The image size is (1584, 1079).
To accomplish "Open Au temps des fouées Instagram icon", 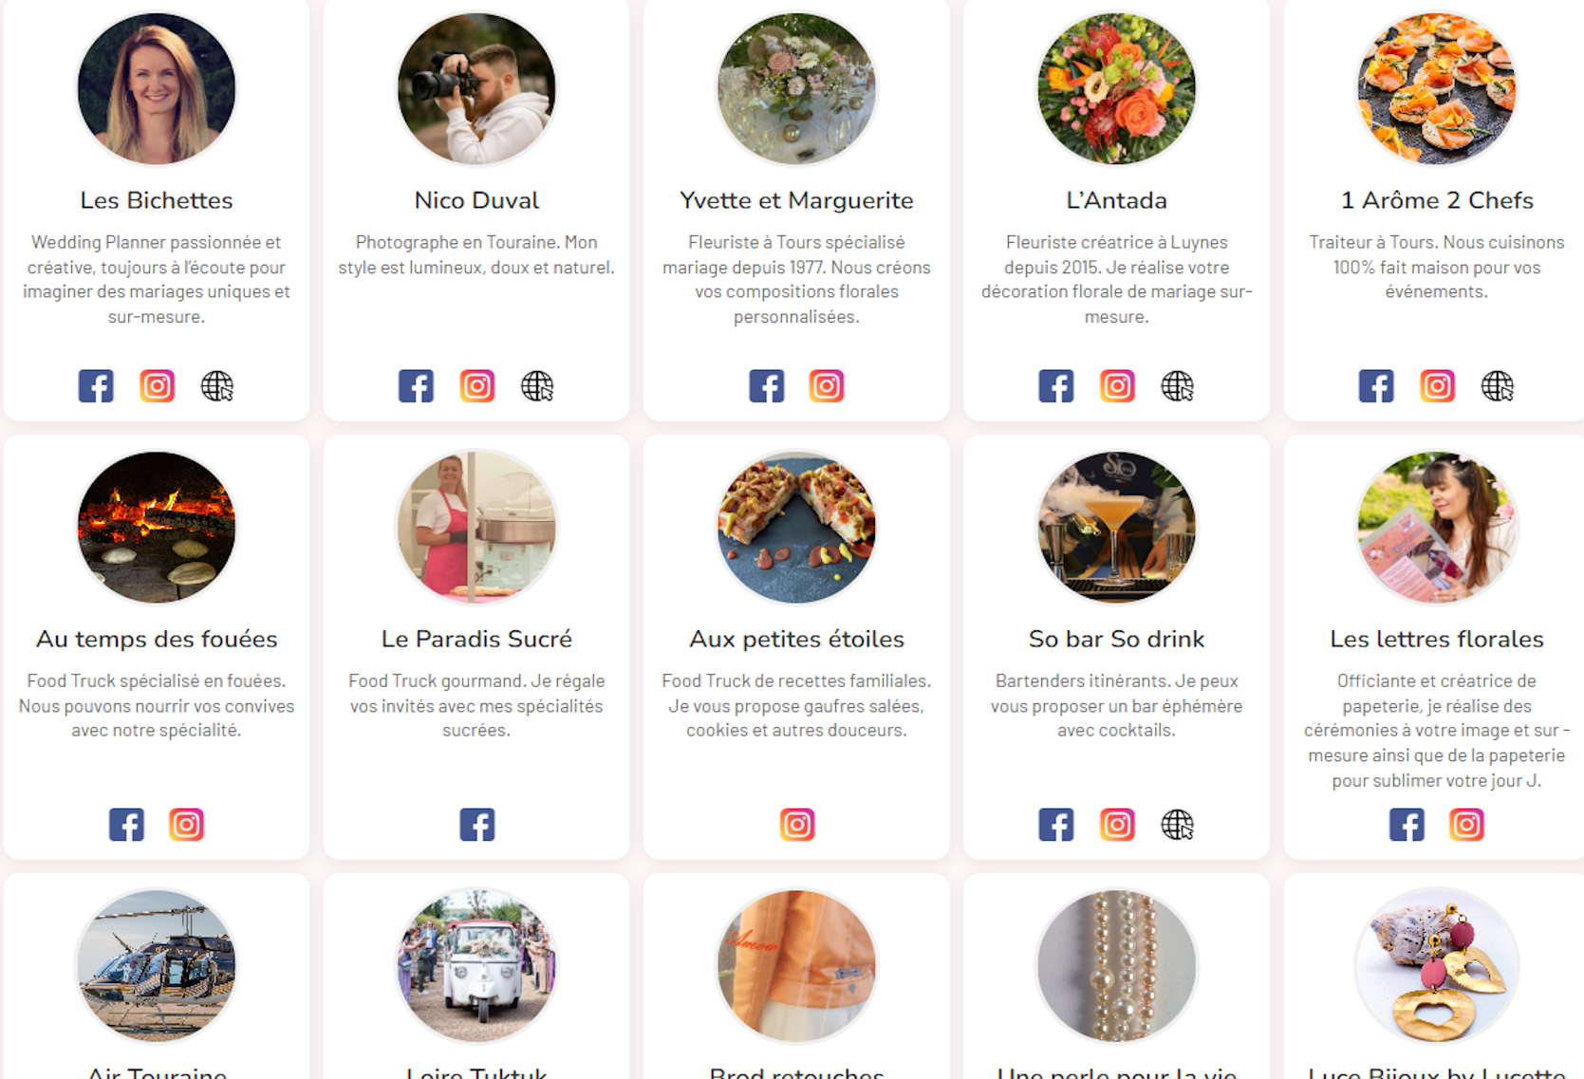I will tap(187, 825).
